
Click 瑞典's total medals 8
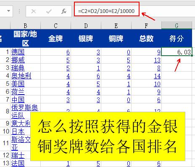pyautogui.click(x=158, y=68)
